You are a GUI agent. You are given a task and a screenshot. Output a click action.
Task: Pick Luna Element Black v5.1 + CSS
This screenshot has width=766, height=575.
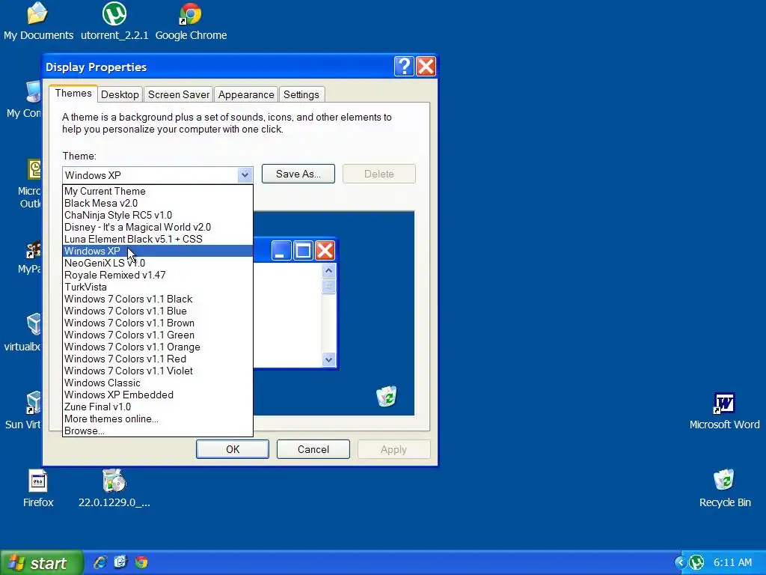coord(157,239)
